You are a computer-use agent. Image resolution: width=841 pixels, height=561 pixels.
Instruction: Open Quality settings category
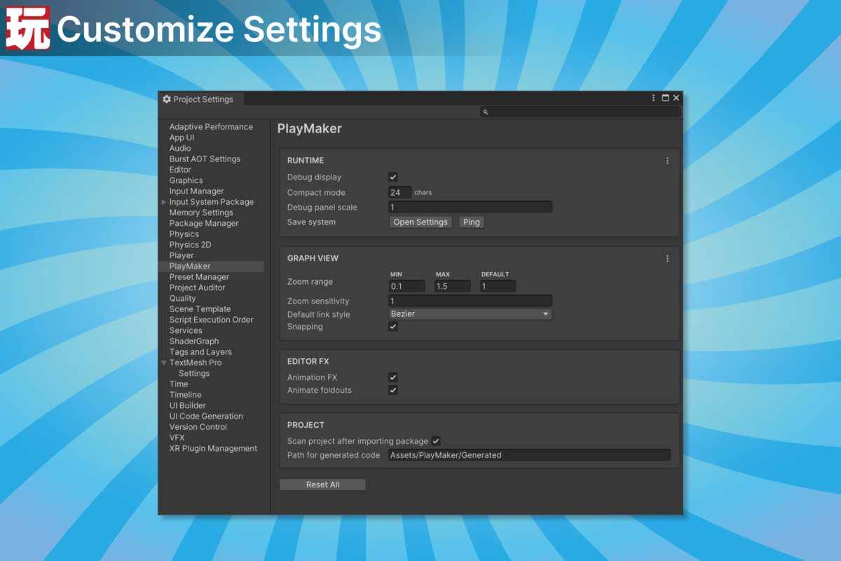pos(183,298)
